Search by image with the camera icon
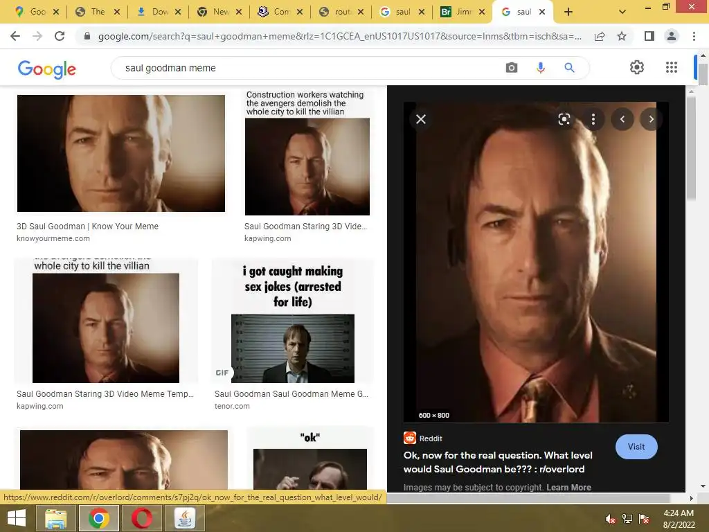 (x=512, y=68)
